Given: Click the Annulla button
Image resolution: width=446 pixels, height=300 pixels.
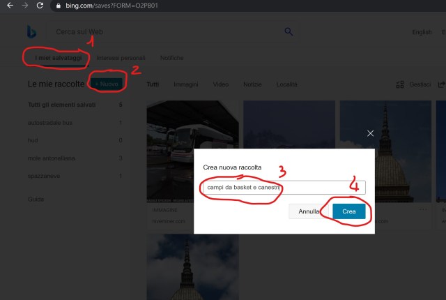Looking at the screenshot, I should [309, 211].
